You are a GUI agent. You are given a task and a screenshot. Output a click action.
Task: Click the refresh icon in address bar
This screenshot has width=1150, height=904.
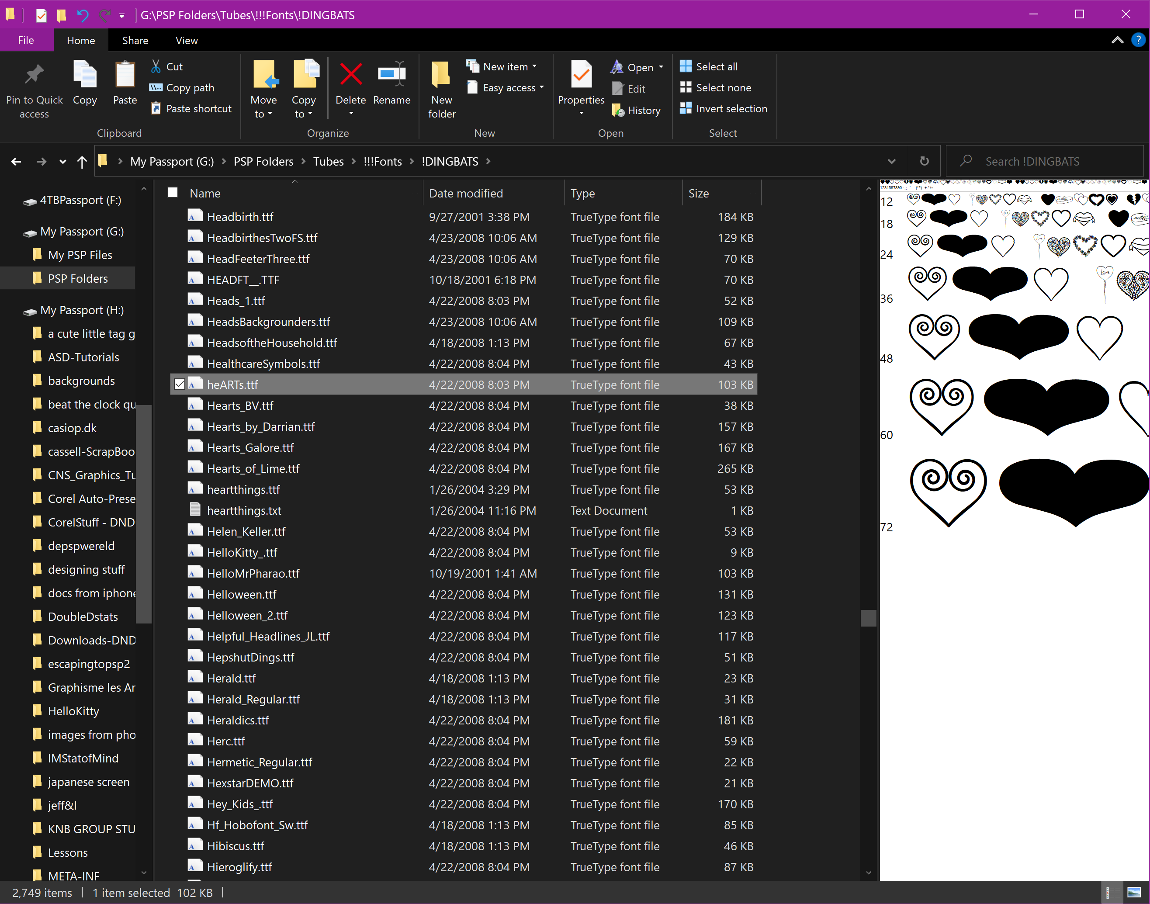point(924,161)
